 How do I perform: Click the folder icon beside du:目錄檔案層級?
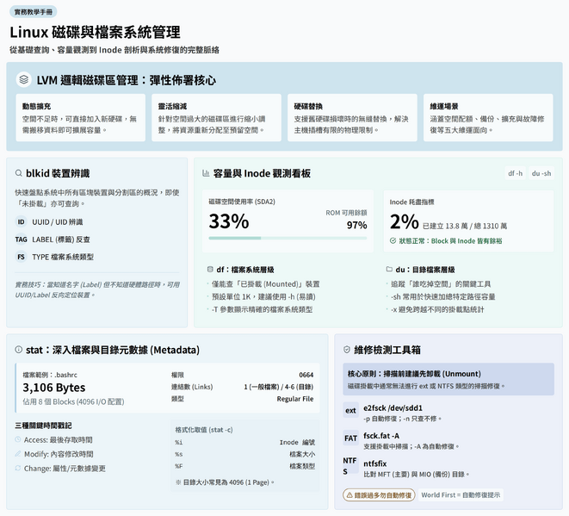pos(389,270)
